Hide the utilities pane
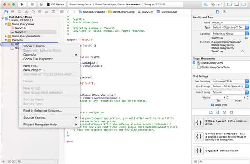250x164 pixels. 244,4
